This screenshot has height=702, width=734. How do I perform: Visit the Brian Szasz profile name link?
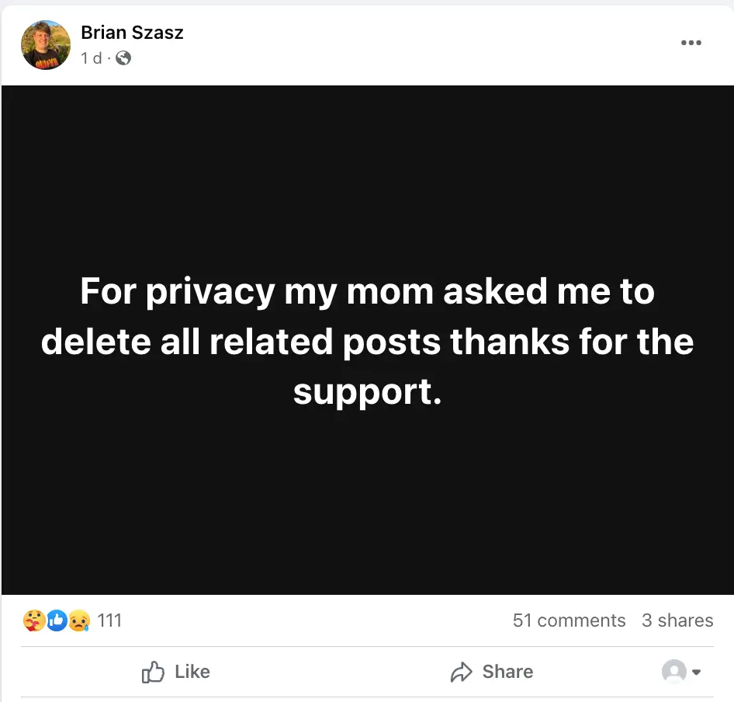[132, 33]
